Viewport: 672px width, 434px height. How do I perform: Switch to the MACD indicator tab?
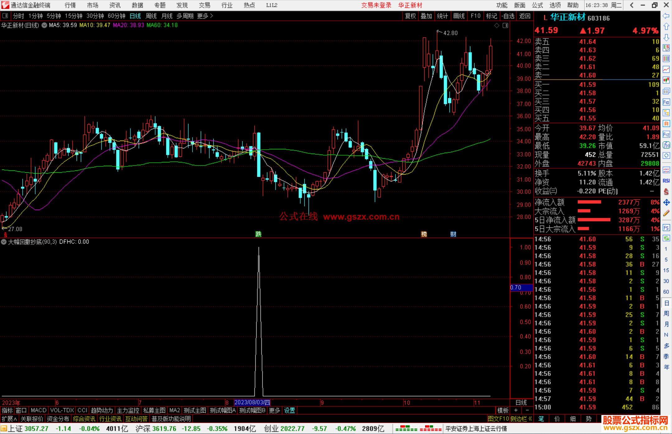[38, 410]
